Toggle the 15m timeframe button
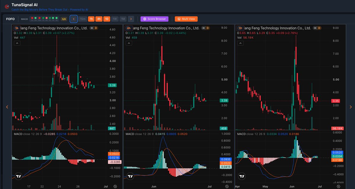This screenshot has width=355, height=189. tap(83, 19)
